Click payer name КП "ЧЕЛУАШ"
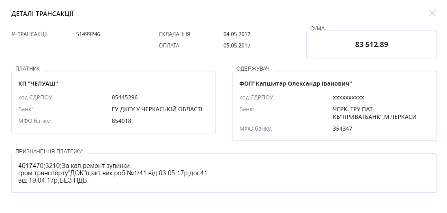This screenshot has height=213, width=447. click(39, 84)
